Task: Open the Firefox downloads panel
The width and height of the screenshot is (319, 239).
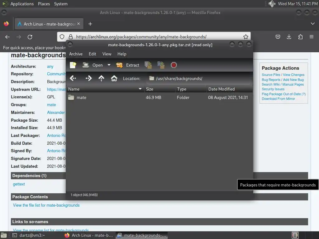Action: (289, 37)
